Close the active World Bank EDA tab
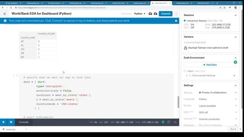The width and height of the screenshot is (244, 137). click(x=170, y=3)
